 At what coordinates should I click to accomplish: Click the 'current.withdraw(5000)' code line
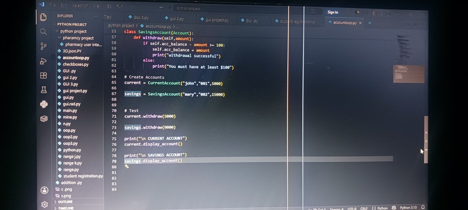150,116
